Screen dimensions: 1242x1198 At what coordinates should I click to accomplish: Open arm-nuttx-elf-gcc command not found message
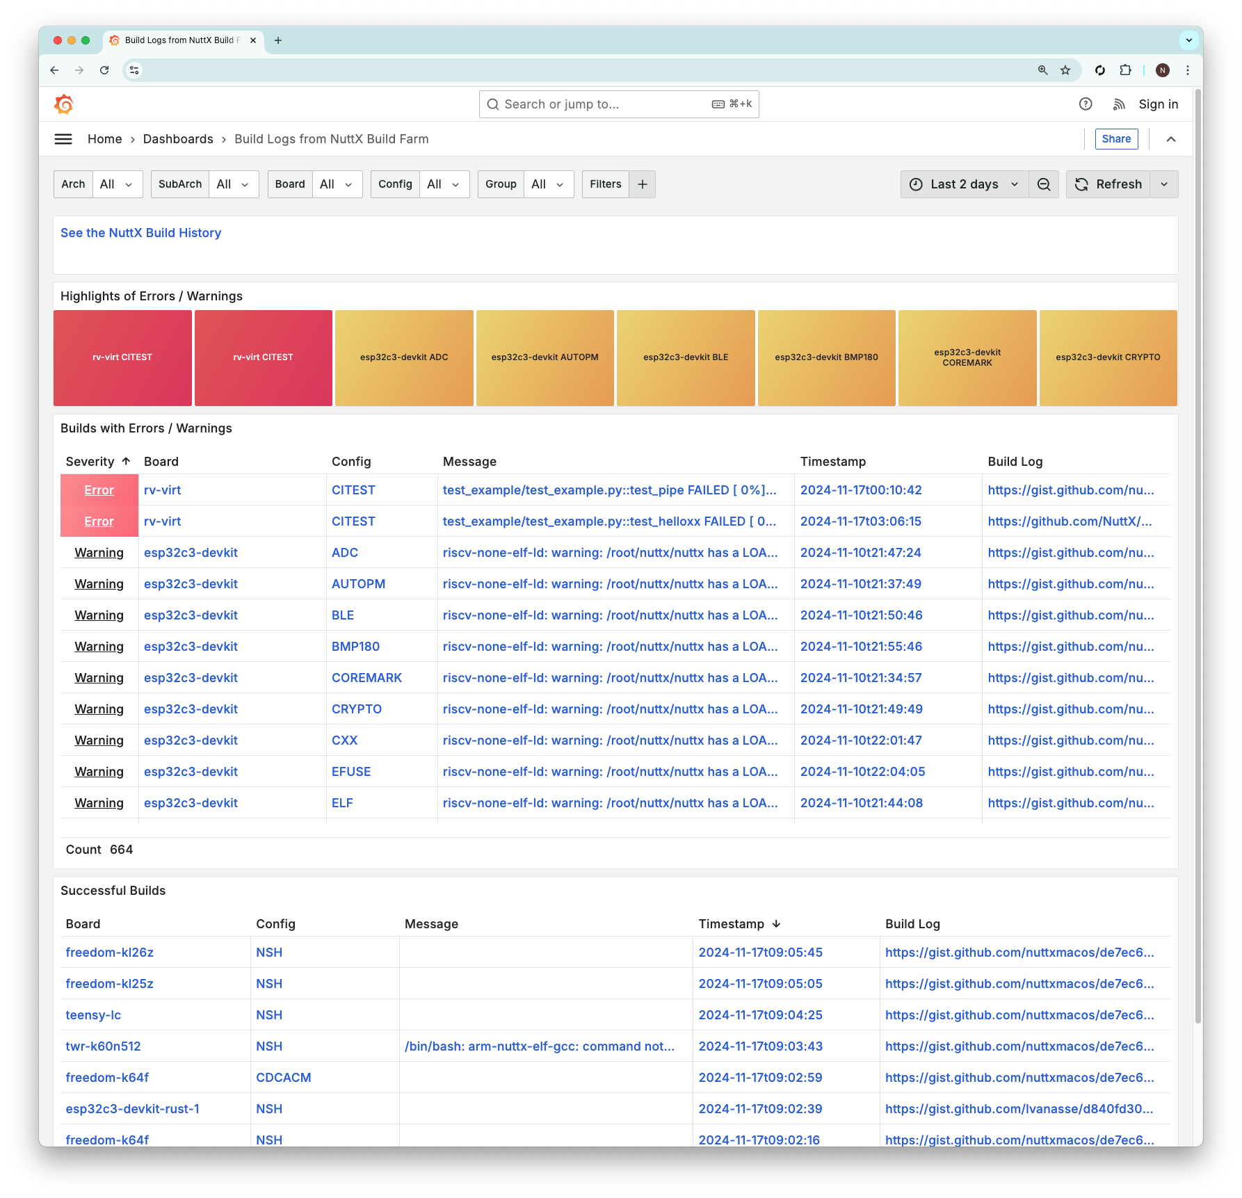click(x=540, y=1046)
